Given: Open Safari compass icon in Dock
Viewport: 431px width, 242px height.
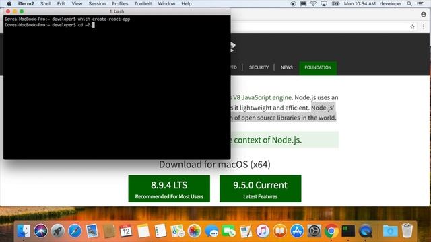Looking at the screenshot, I should click(75, 231).
